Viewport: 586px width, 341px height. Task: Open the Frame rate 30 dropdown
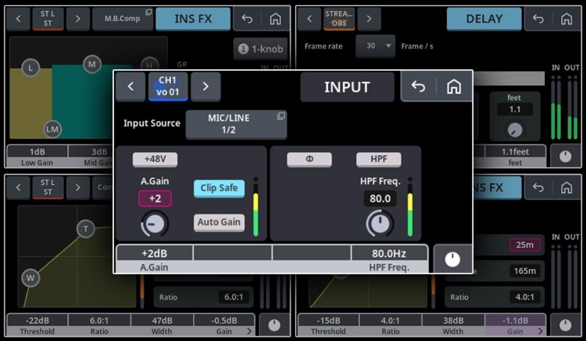(x=375, y=46)
